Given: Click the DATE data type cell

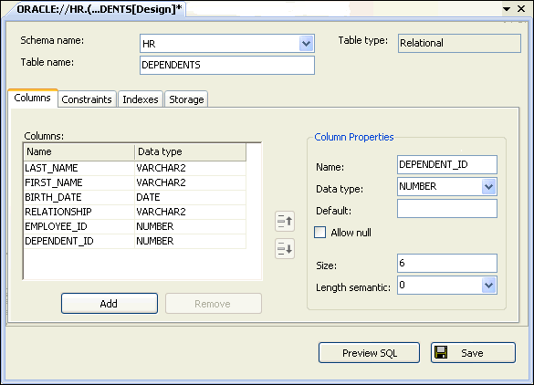Looking at the screenshot, I should (x=191, y=197).
